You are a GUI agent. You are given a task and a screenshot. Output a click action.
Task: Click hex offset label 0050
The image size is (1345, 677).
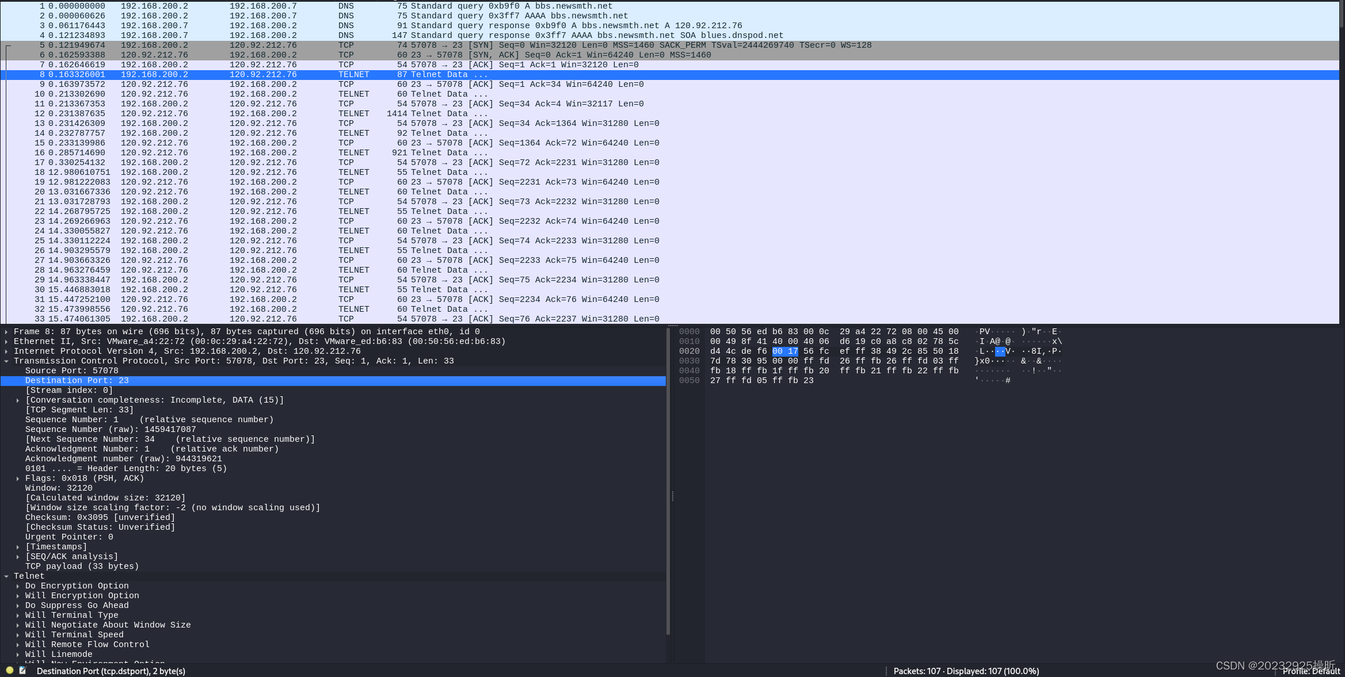(689, 381)
